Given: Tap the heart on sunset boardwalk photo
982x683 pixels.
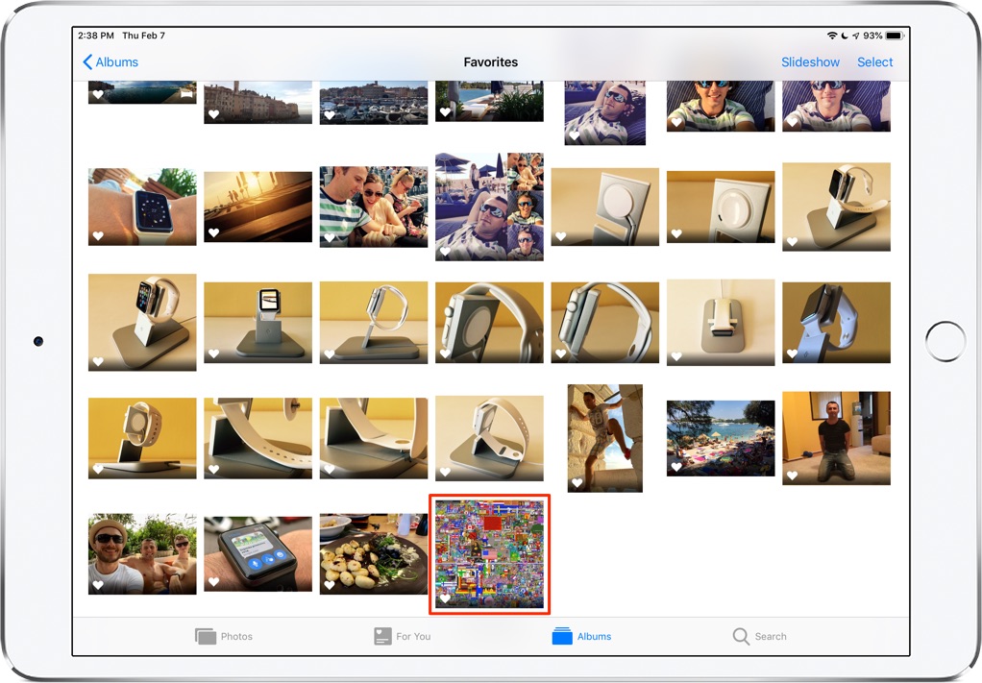Looking at the screenshot, I should click(213, 232).
